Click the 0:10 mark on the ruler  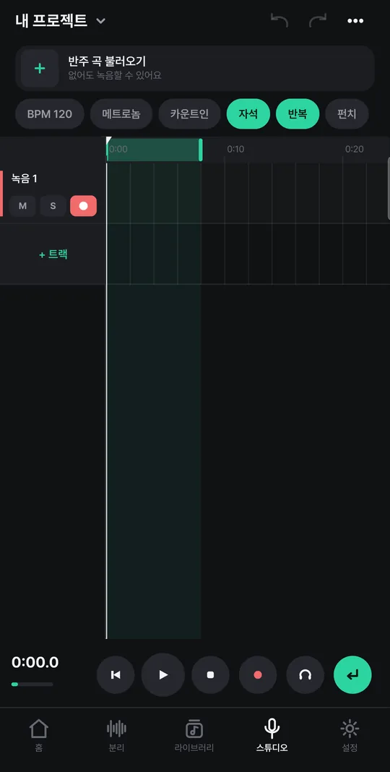[x=235, y=149]
